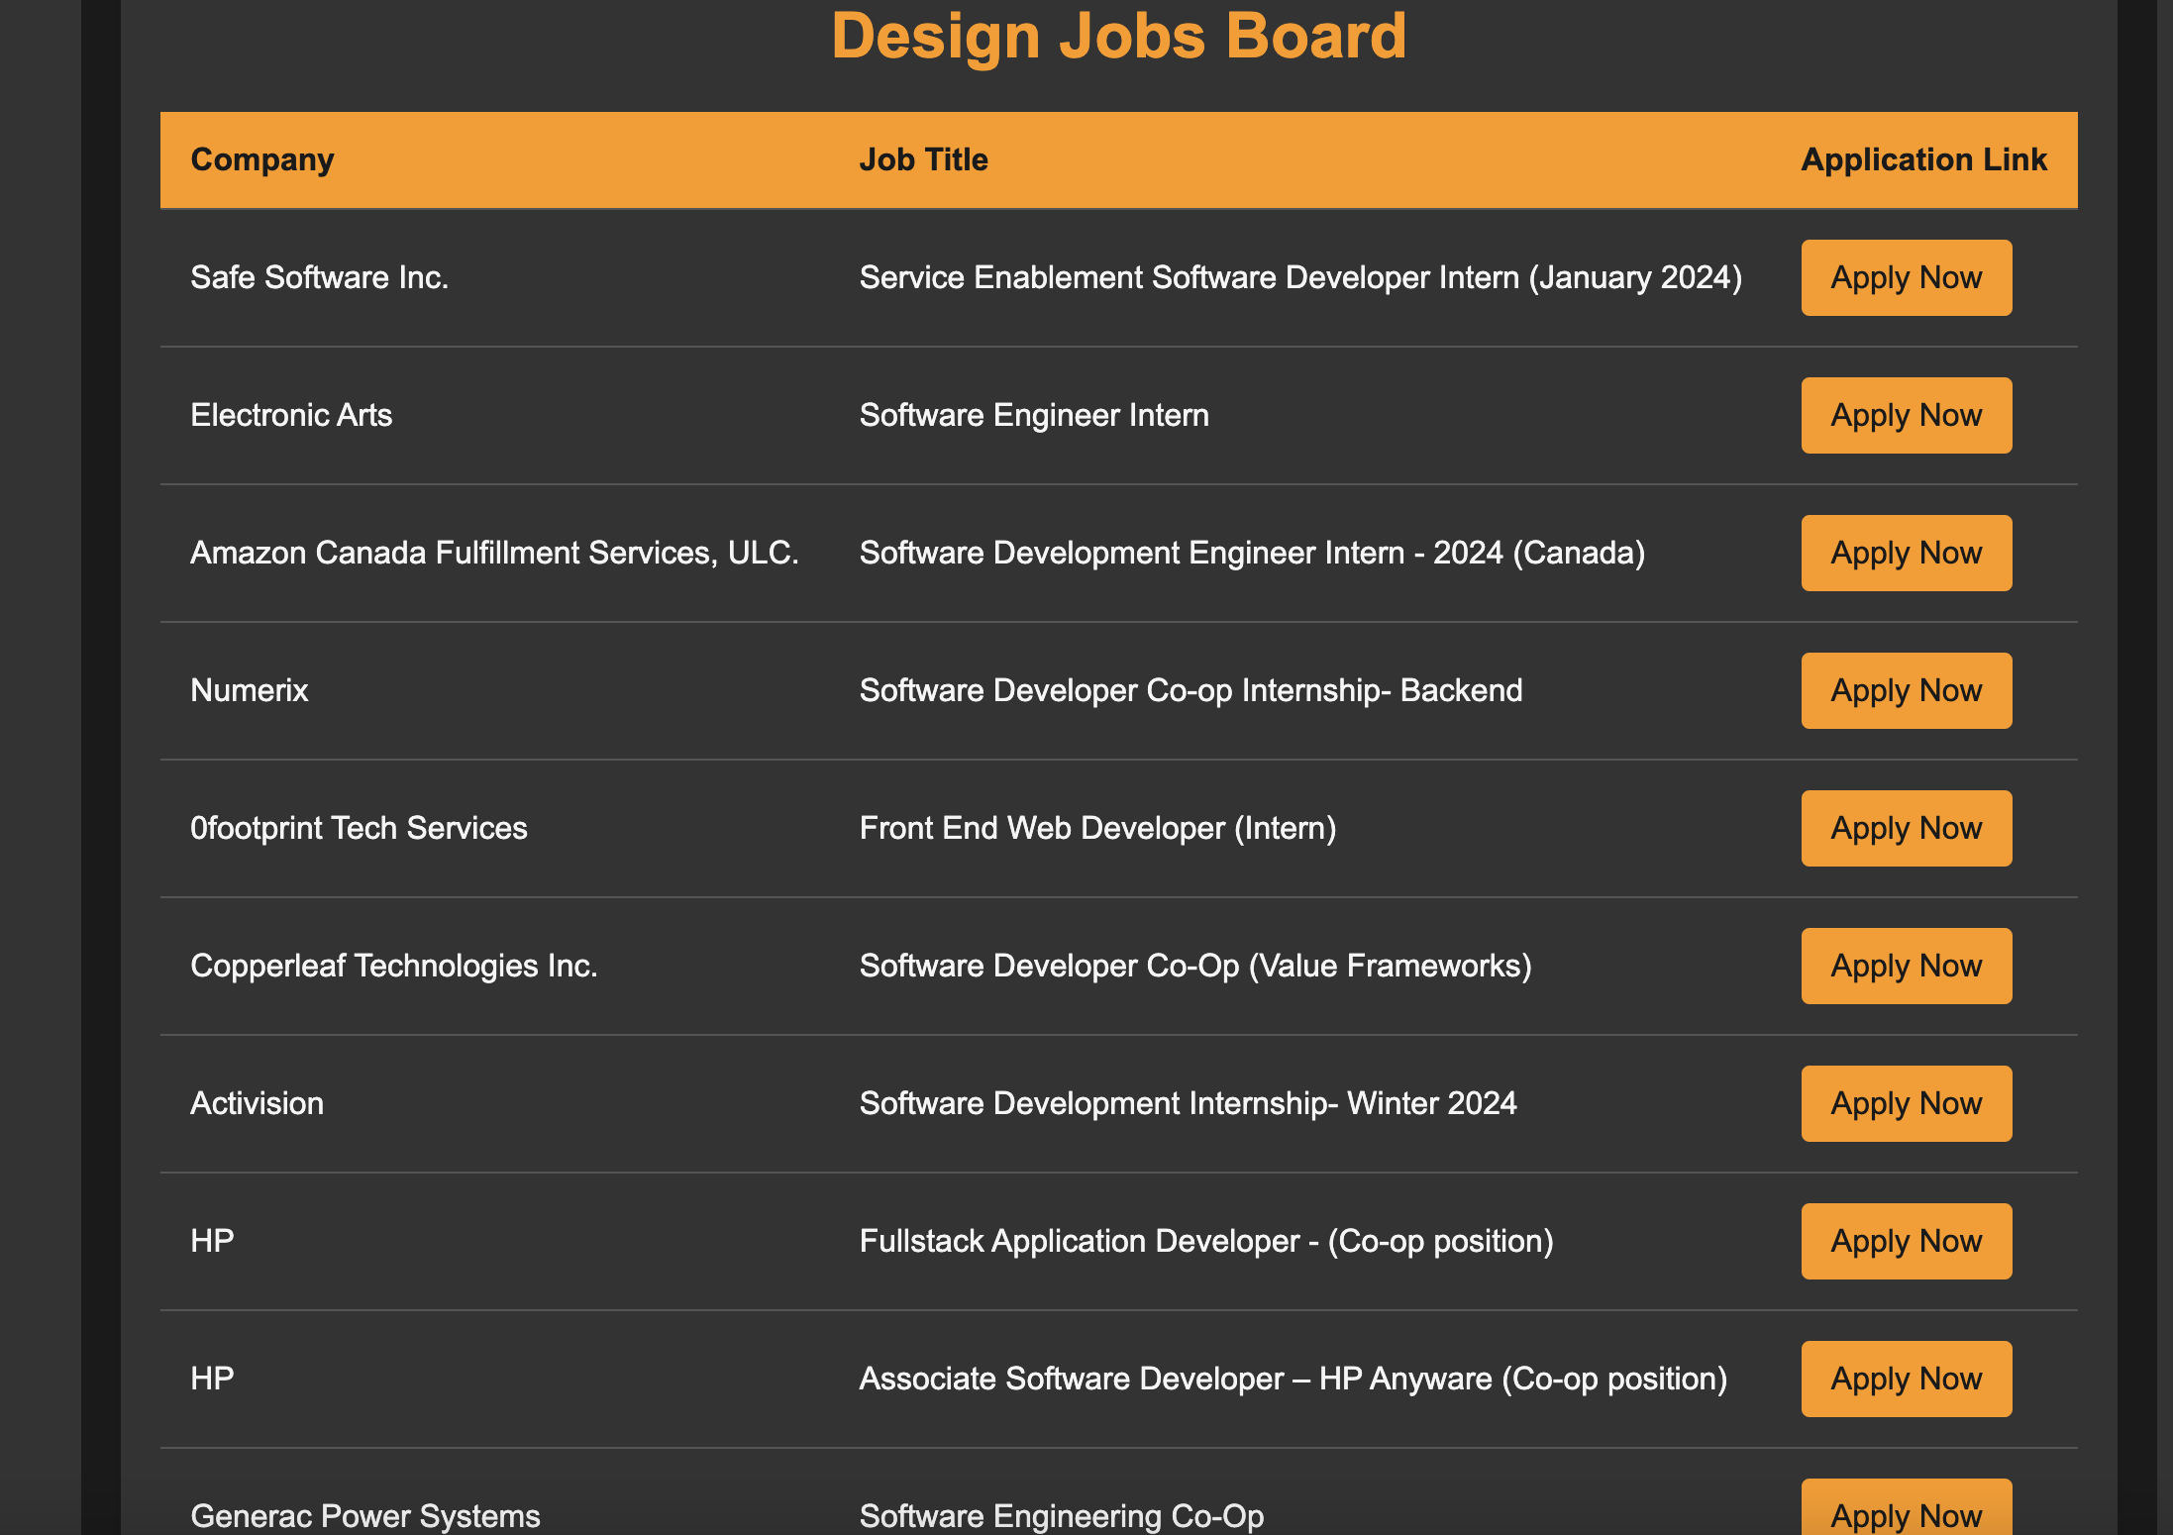Click Software Development Internship- Winter 2024 title

[x=1188, y=1103]
